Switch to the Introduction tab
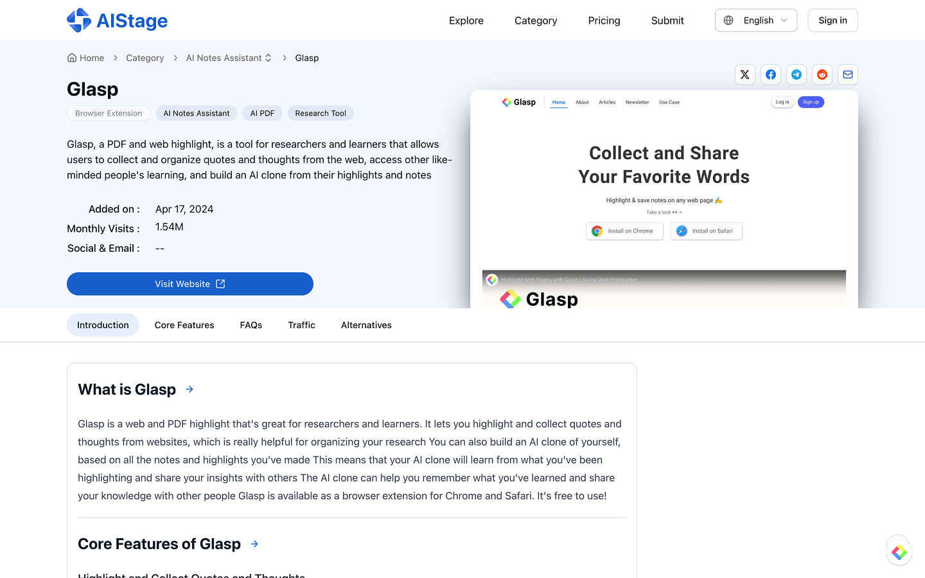Screen dimensions: 925x578 pyautogui.click(x=103, y=325)
